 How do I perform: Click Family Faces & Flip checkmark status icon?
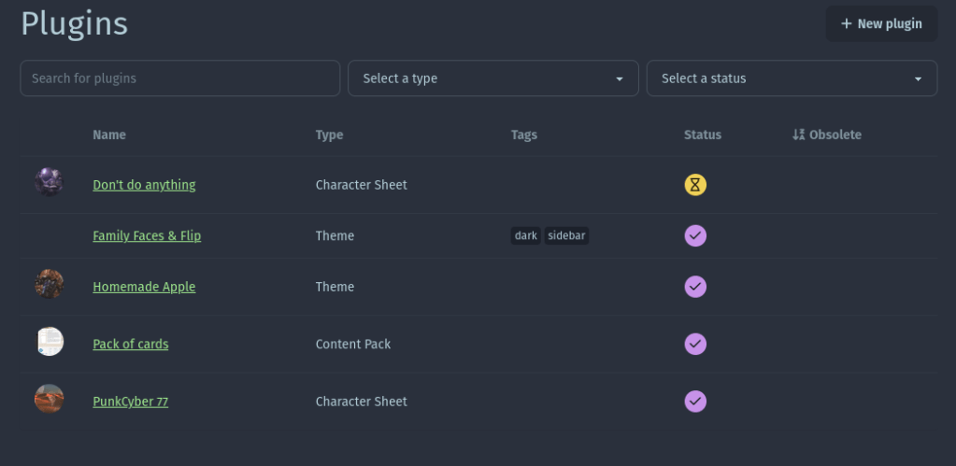pos(695,235)
